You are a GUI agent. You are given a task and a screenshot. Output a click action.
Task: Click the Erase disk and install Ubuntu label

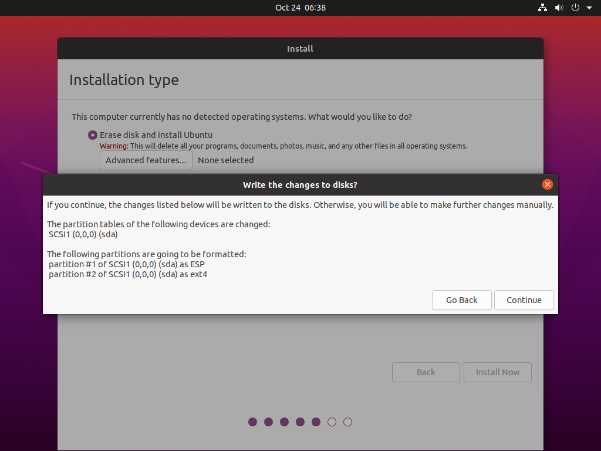[156, 135]
